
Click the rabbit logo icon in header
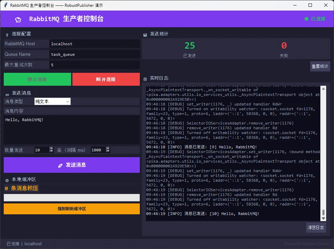point(18,20)
